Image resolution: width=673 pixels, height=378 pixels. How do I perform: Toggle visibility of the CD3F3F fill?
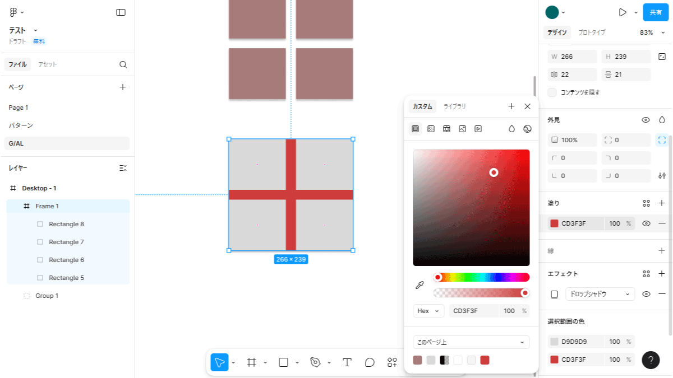tap(646, 223)
